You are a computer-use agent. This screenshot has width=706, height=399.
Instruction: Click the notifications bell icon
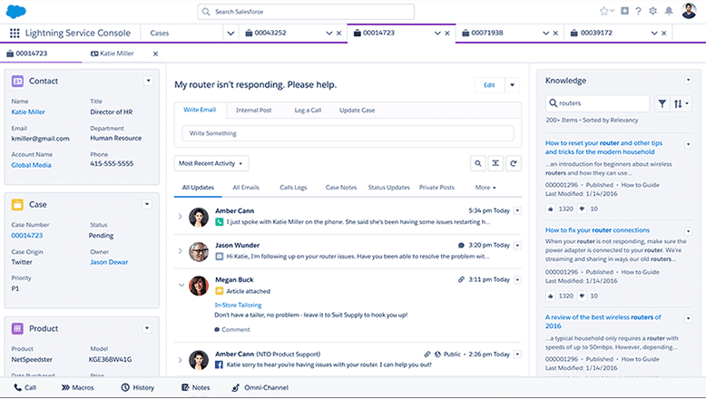[669, 11]
